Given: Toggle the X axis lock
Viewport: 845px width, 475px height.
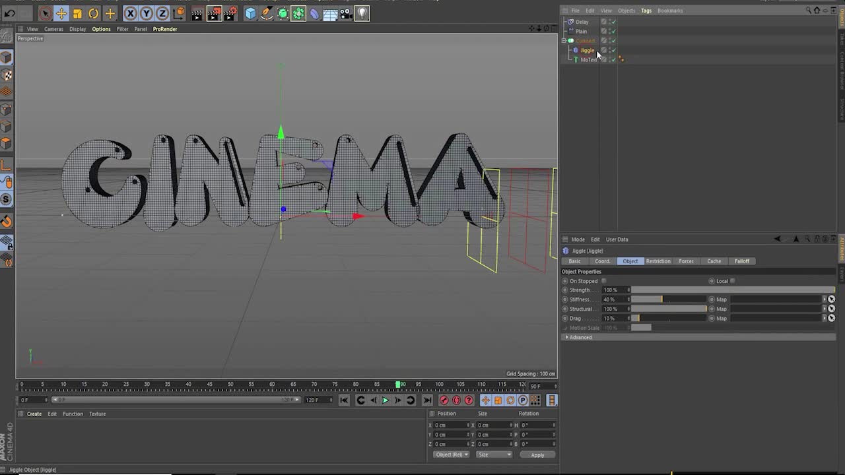Looking at the screenshot, I should tap(131, 13).
